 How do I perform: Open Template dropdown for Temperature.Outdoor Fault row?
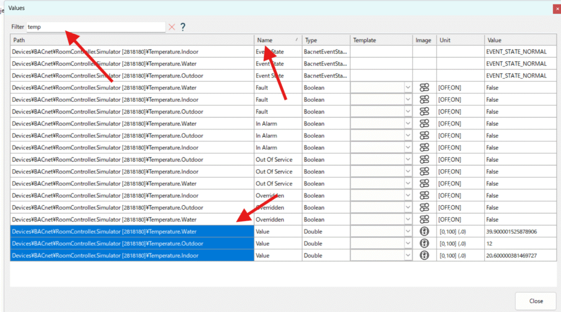(x=408, y=112)
